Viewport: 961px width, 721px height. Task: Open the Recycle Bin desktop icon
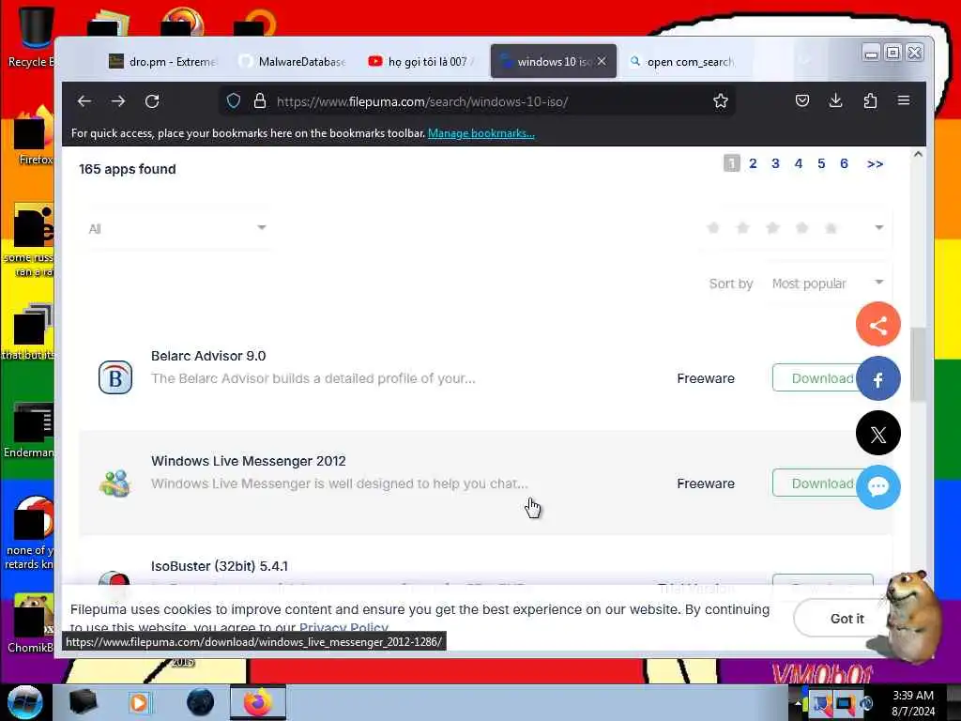tap(32, 36)
